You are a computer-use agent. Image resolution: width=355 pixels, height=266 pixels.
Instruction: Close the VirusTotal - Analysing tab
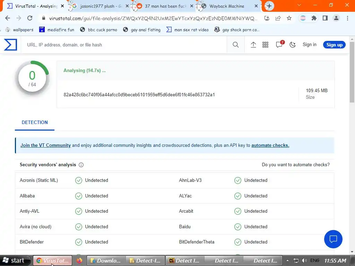point(62,6)
